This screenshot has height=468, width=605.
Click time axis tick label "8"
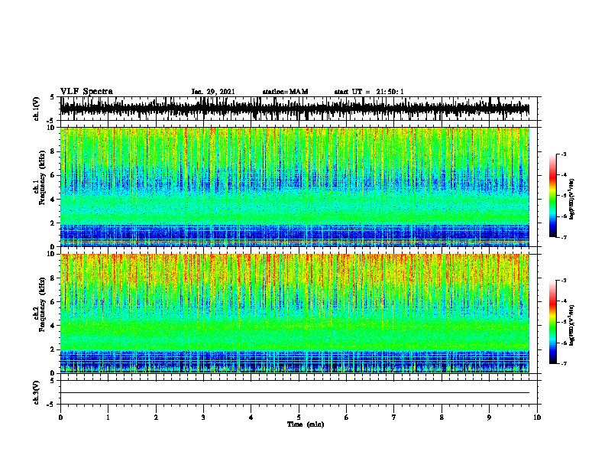(x=442, y=418)
